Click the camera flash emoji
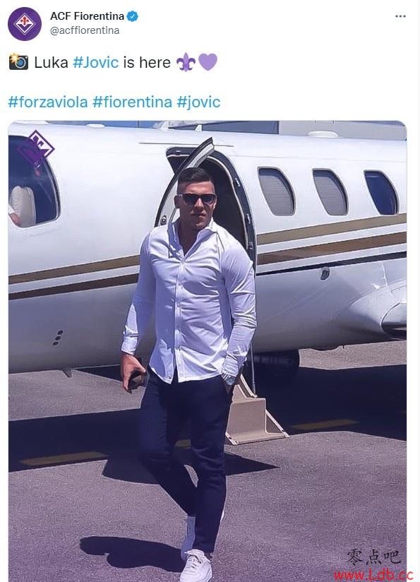The image size is (420, 582). pos(18,61)
